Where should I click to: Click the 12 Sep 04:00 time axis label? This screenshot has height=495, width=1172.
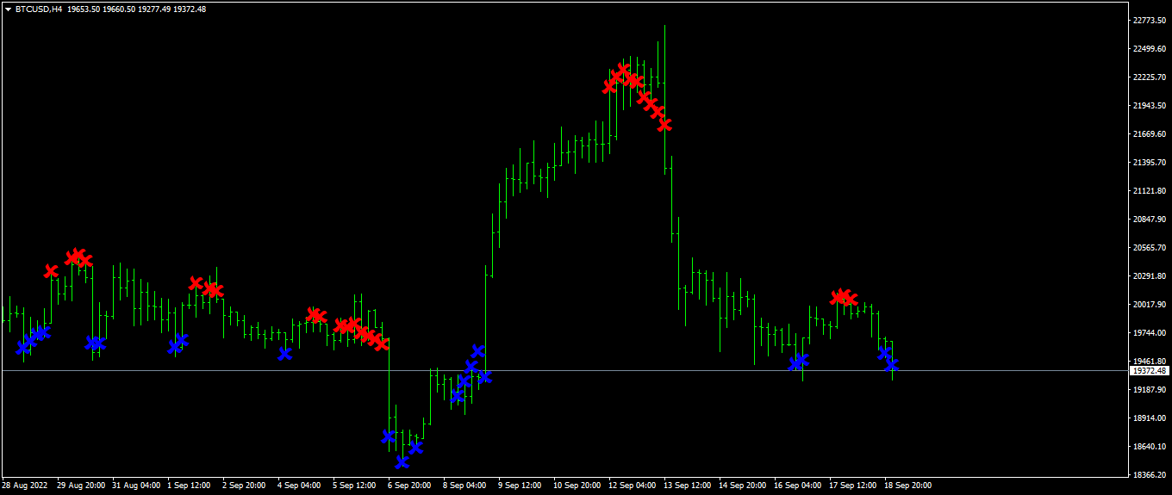coord(633,485)
